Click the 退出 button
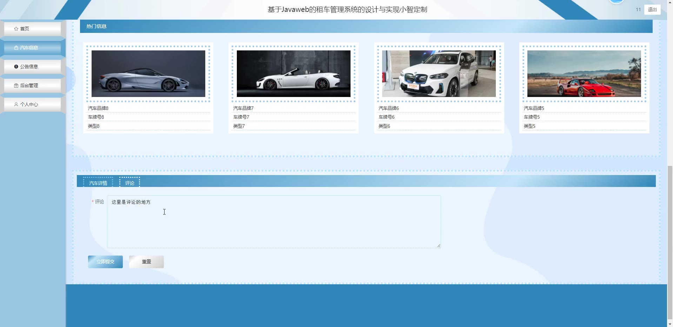 pos(652,10)
